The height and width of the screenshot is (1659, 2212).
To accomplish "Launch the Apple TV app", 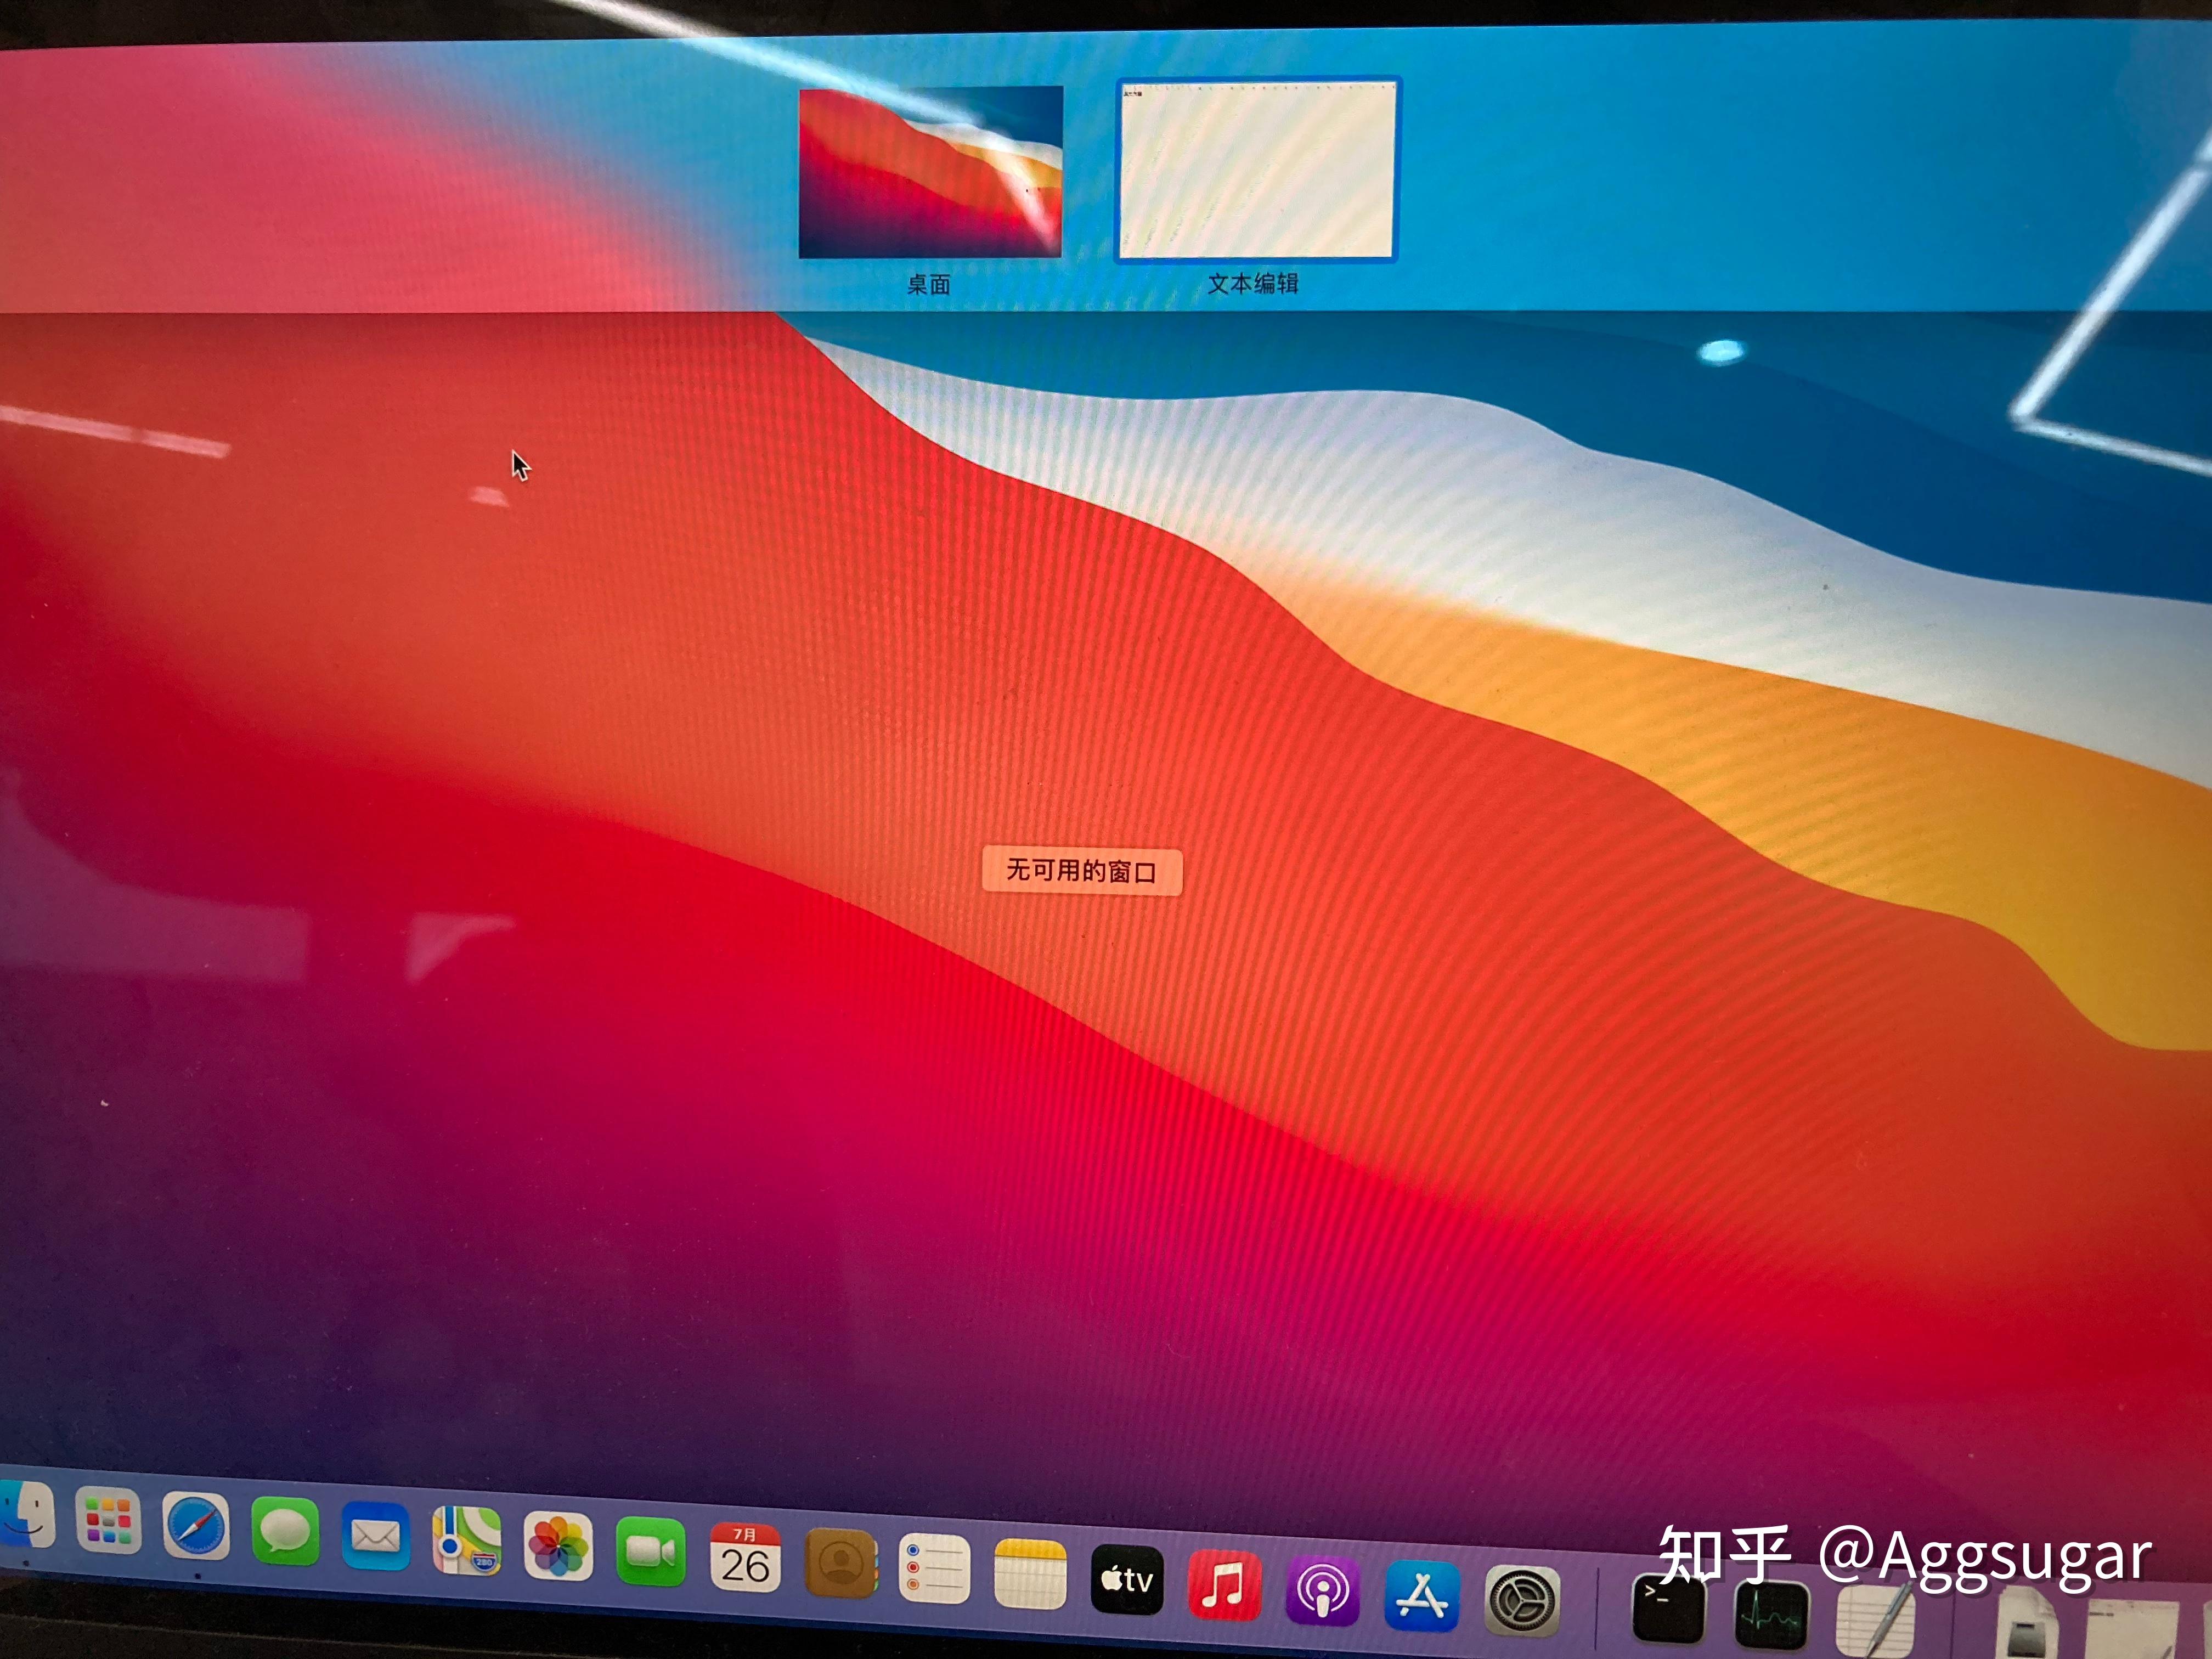I will [x=1127, y=1580].
